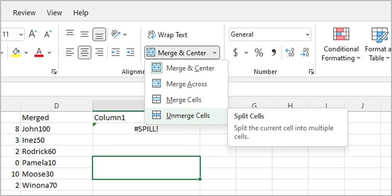Decrease font size with smaller A icon
The width and height of the screenshot is (392, 196).
(48, 34)
